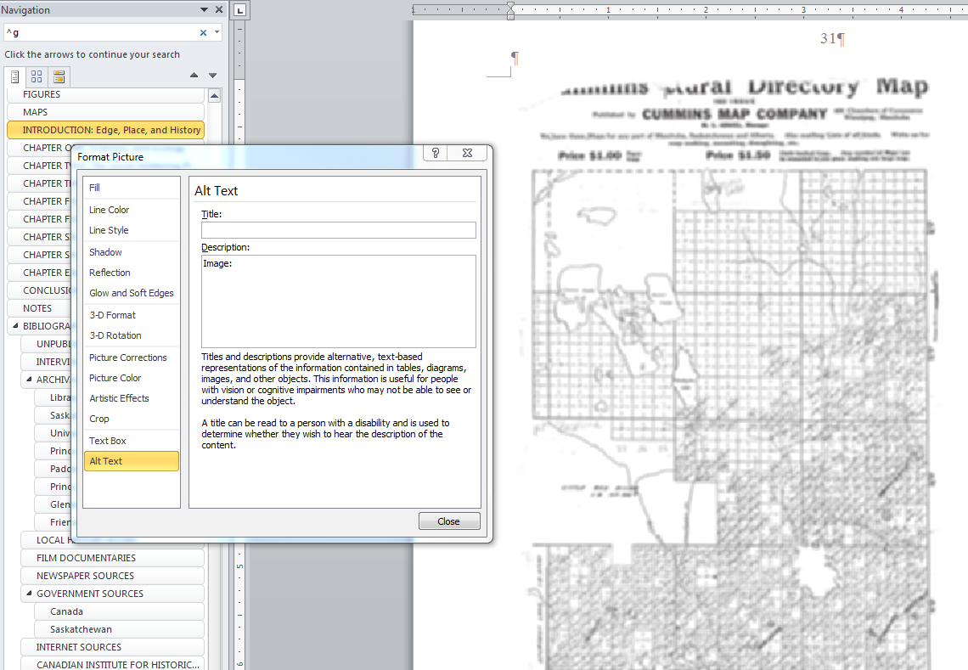Go to next search result arrow
The height and width of the screenshot is (670, 968).
pos(212,76)
